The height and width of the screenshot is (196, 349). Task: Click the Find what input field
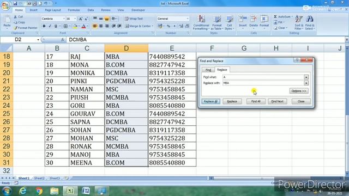point(263,77)
